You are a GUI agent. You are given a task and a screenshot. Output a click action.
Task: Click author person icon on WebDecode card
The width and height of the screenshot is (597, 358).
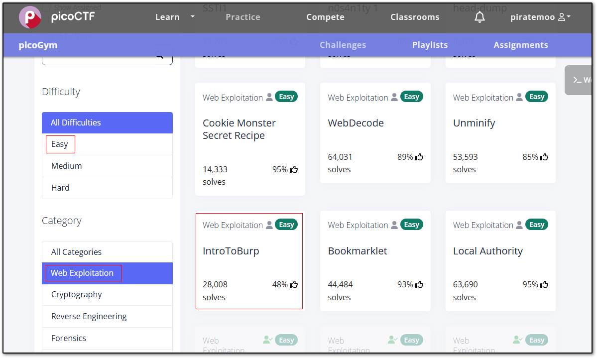(x=394, y=97)
